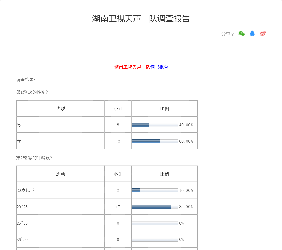Click the 分享至 label
Viewport: 282px width, 250px height.
pyautogui.click(x=228, y=34)
